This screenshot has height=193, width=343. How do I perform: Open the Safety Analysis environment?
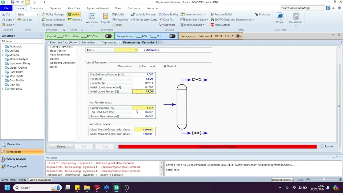click(22, 159)
